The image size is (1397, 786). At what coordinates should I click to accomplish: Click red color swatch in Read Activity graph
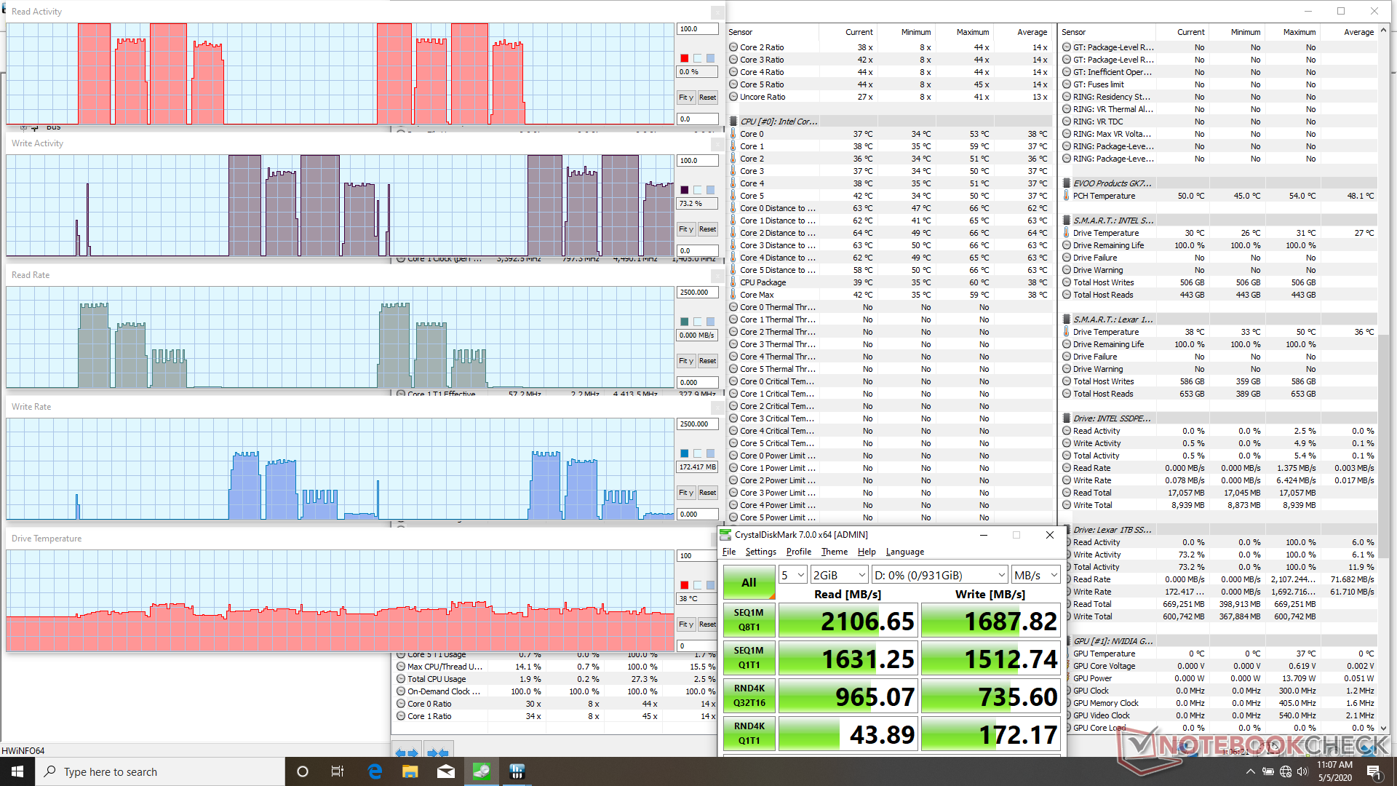pos(684,58)
